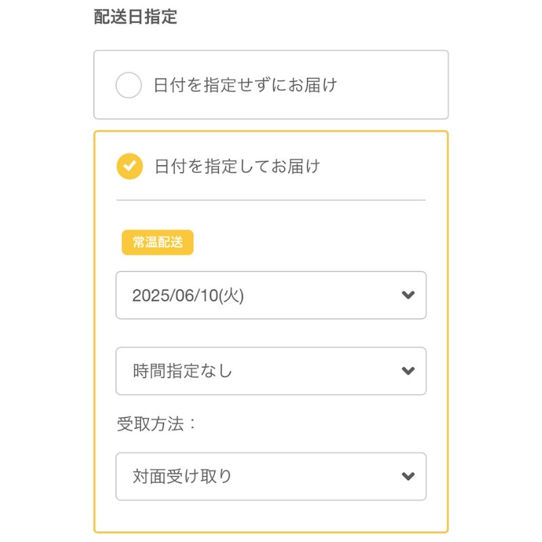Click the chevron arrow beside 対面受け取り
Viewport: 542px width, 542px height.
coord(409,476)
